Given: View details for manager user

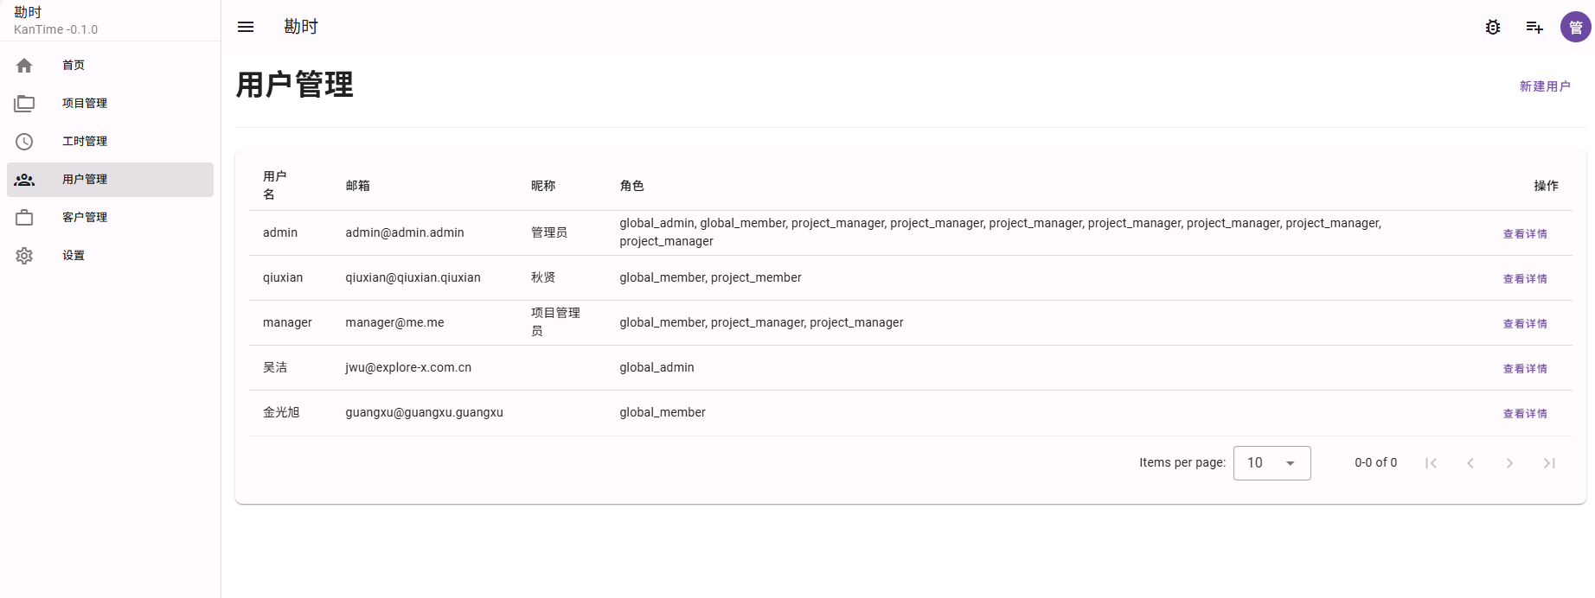Looking at the screenshot, I should 1525,323.
